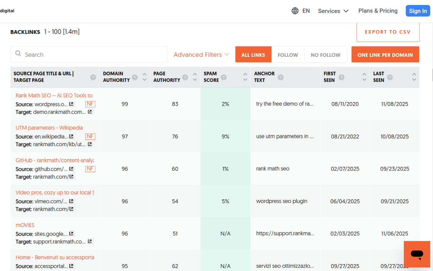This screenshot has width=433, height=271.
Task: Click the Domain Authority help icon
Action: click(x=135, y=77)
